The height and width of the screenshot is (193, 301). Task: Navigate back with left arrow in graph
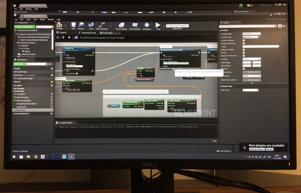(63, 37)
